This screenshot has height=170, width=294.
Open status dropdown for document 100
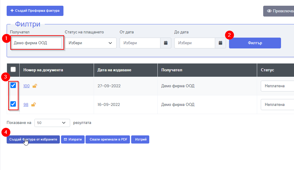coord(277,86)
